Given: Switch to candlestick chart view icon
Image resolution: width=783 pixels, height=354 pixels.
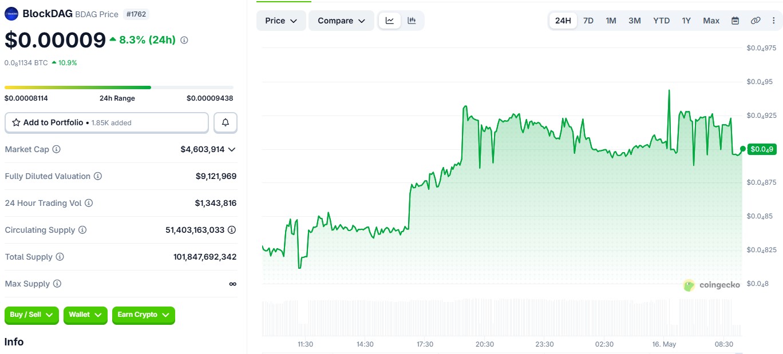Looking at the screenshot, I should (412, 21).
